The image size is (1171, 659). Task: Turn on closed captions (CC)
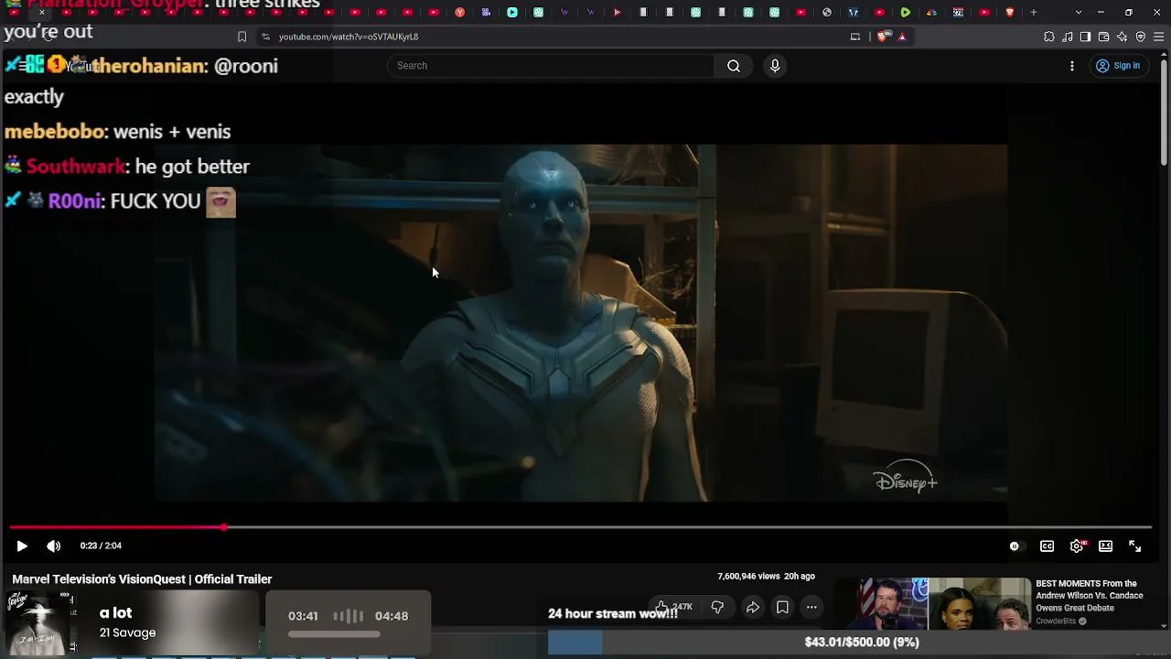click(1047, 546)
